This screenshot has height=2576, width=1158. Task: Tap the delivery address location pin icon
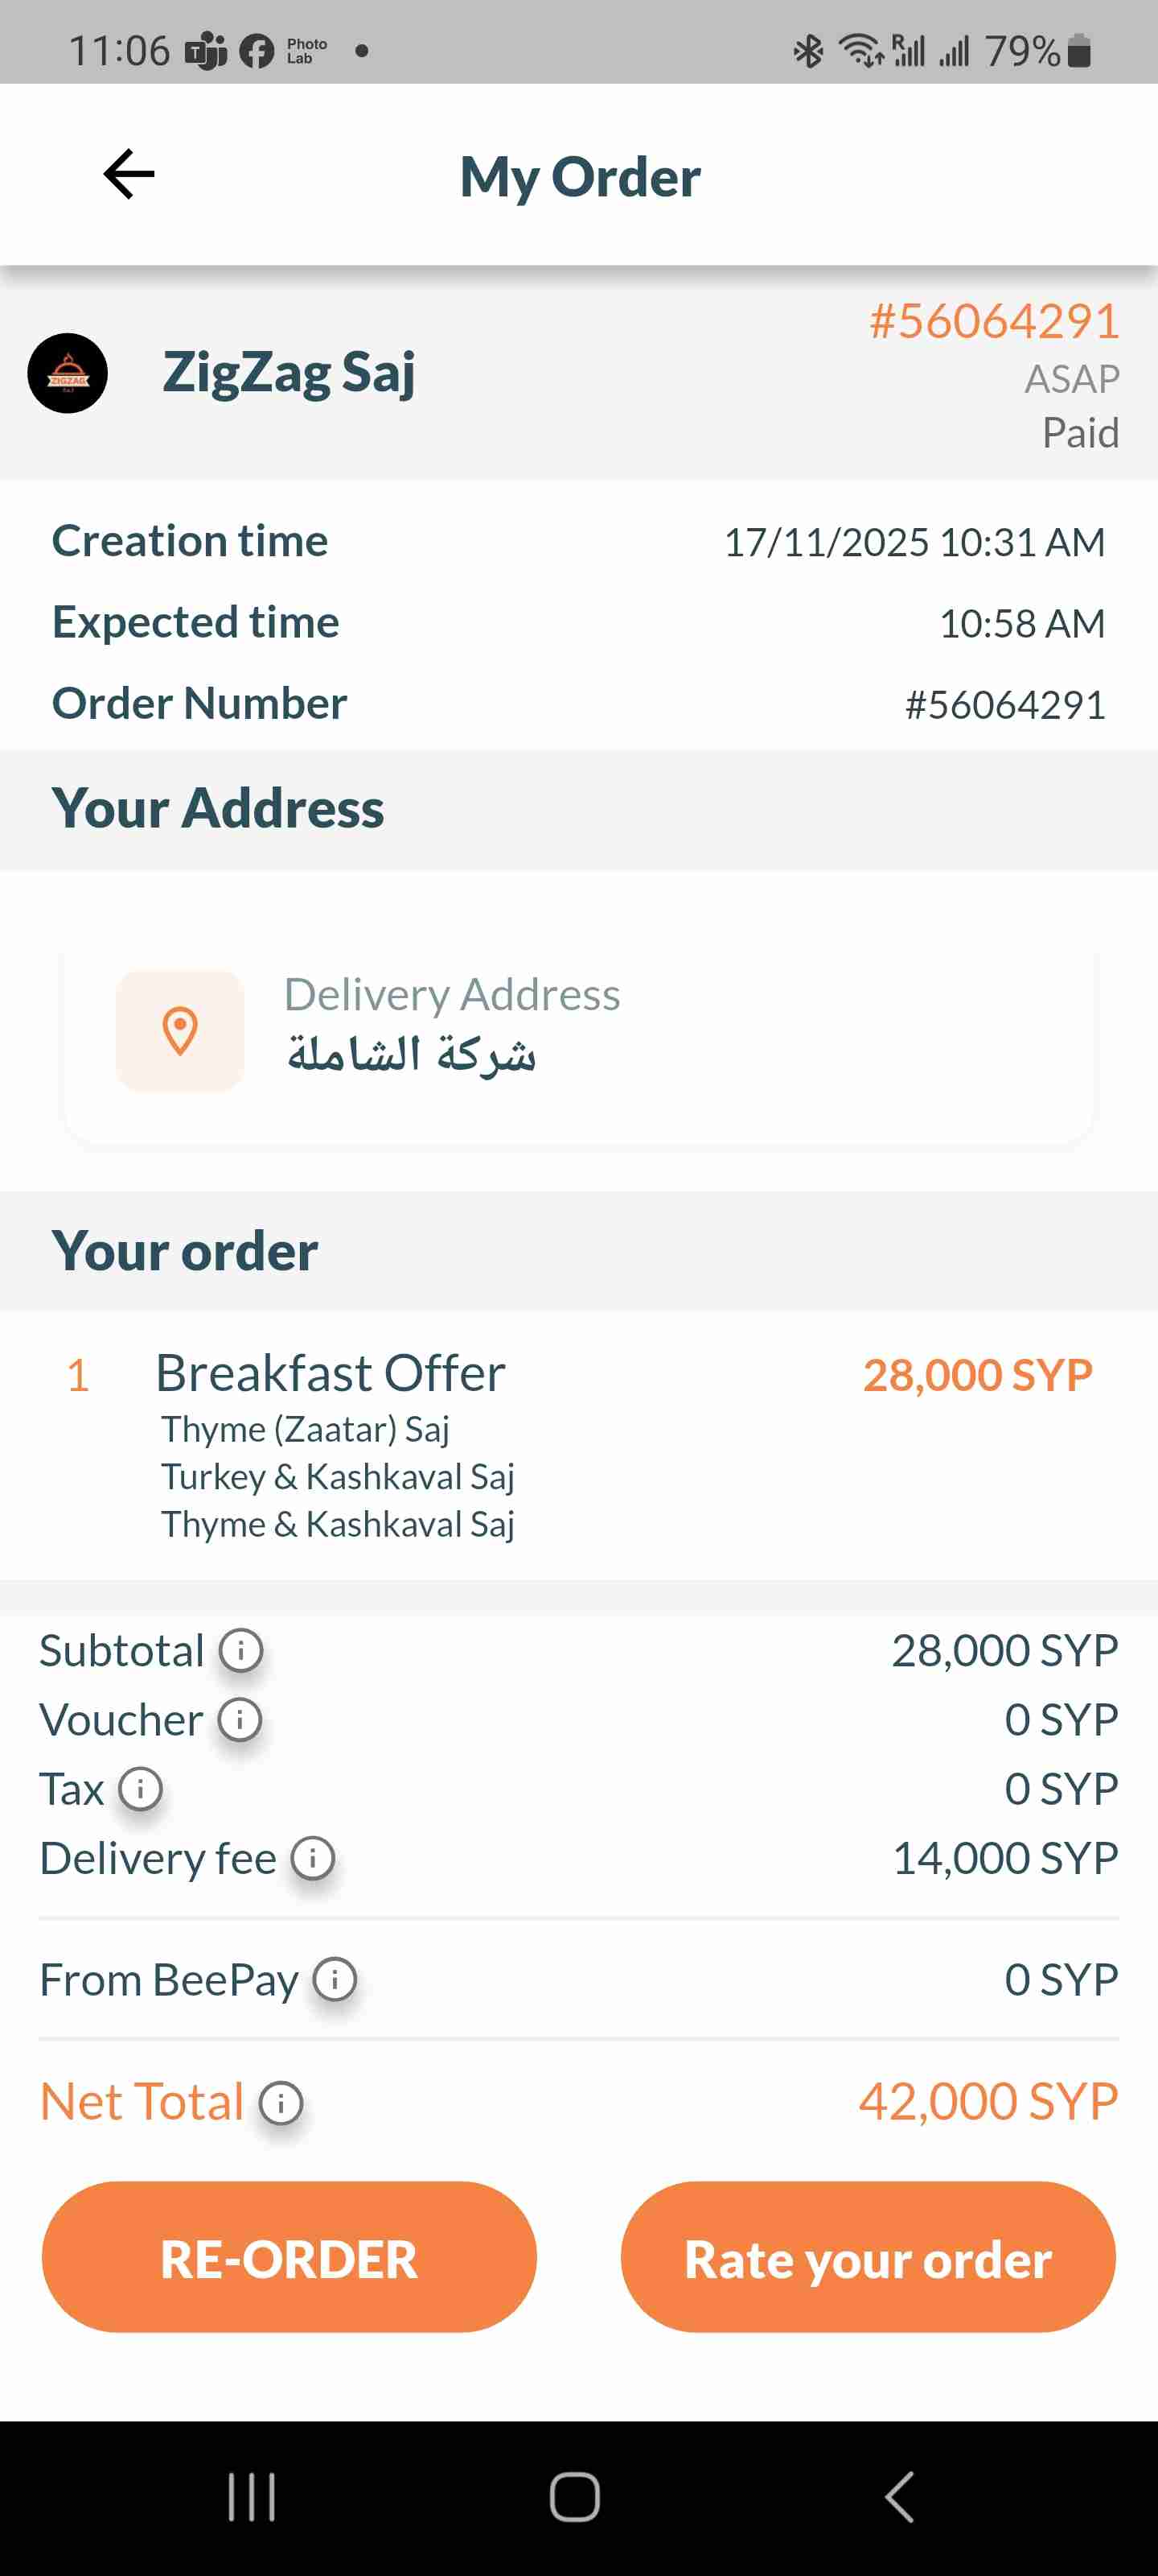pyautogui.click(x=180, y=1031)
